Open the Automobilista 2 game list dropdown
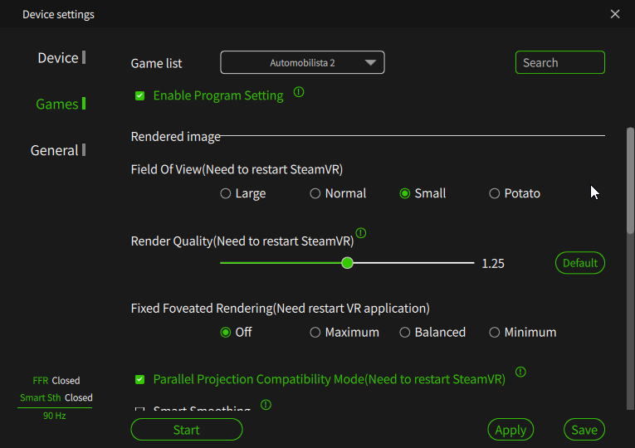Viewport: 635px width, 448px height. click(x=302, y=62)
